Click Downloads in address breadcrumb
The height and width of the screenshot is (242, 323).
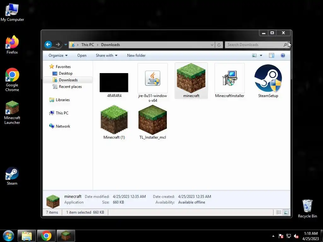coord(110,45)
